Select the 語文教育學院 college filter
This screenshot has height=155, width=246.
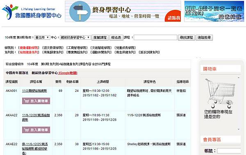[53, 48]
